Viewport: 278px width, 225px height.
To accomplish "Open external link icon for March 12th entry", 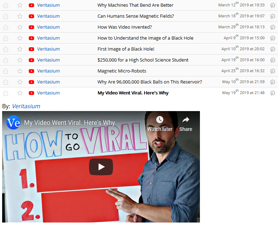I will [272, 5].
